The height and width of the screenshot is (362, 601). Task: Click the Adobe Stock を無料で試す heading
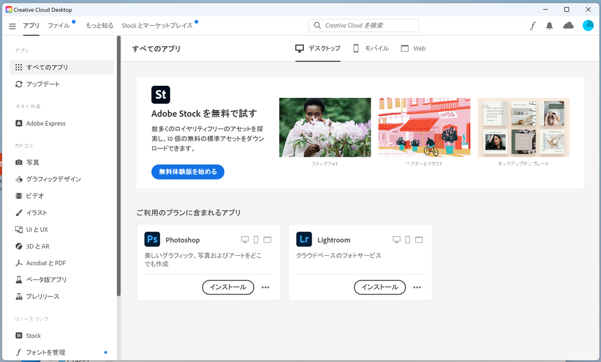point(205,113)
